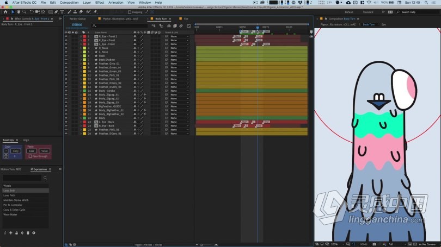Select the Roto Brush tool
The image size is (441, 247).
[x=88, y=12]
